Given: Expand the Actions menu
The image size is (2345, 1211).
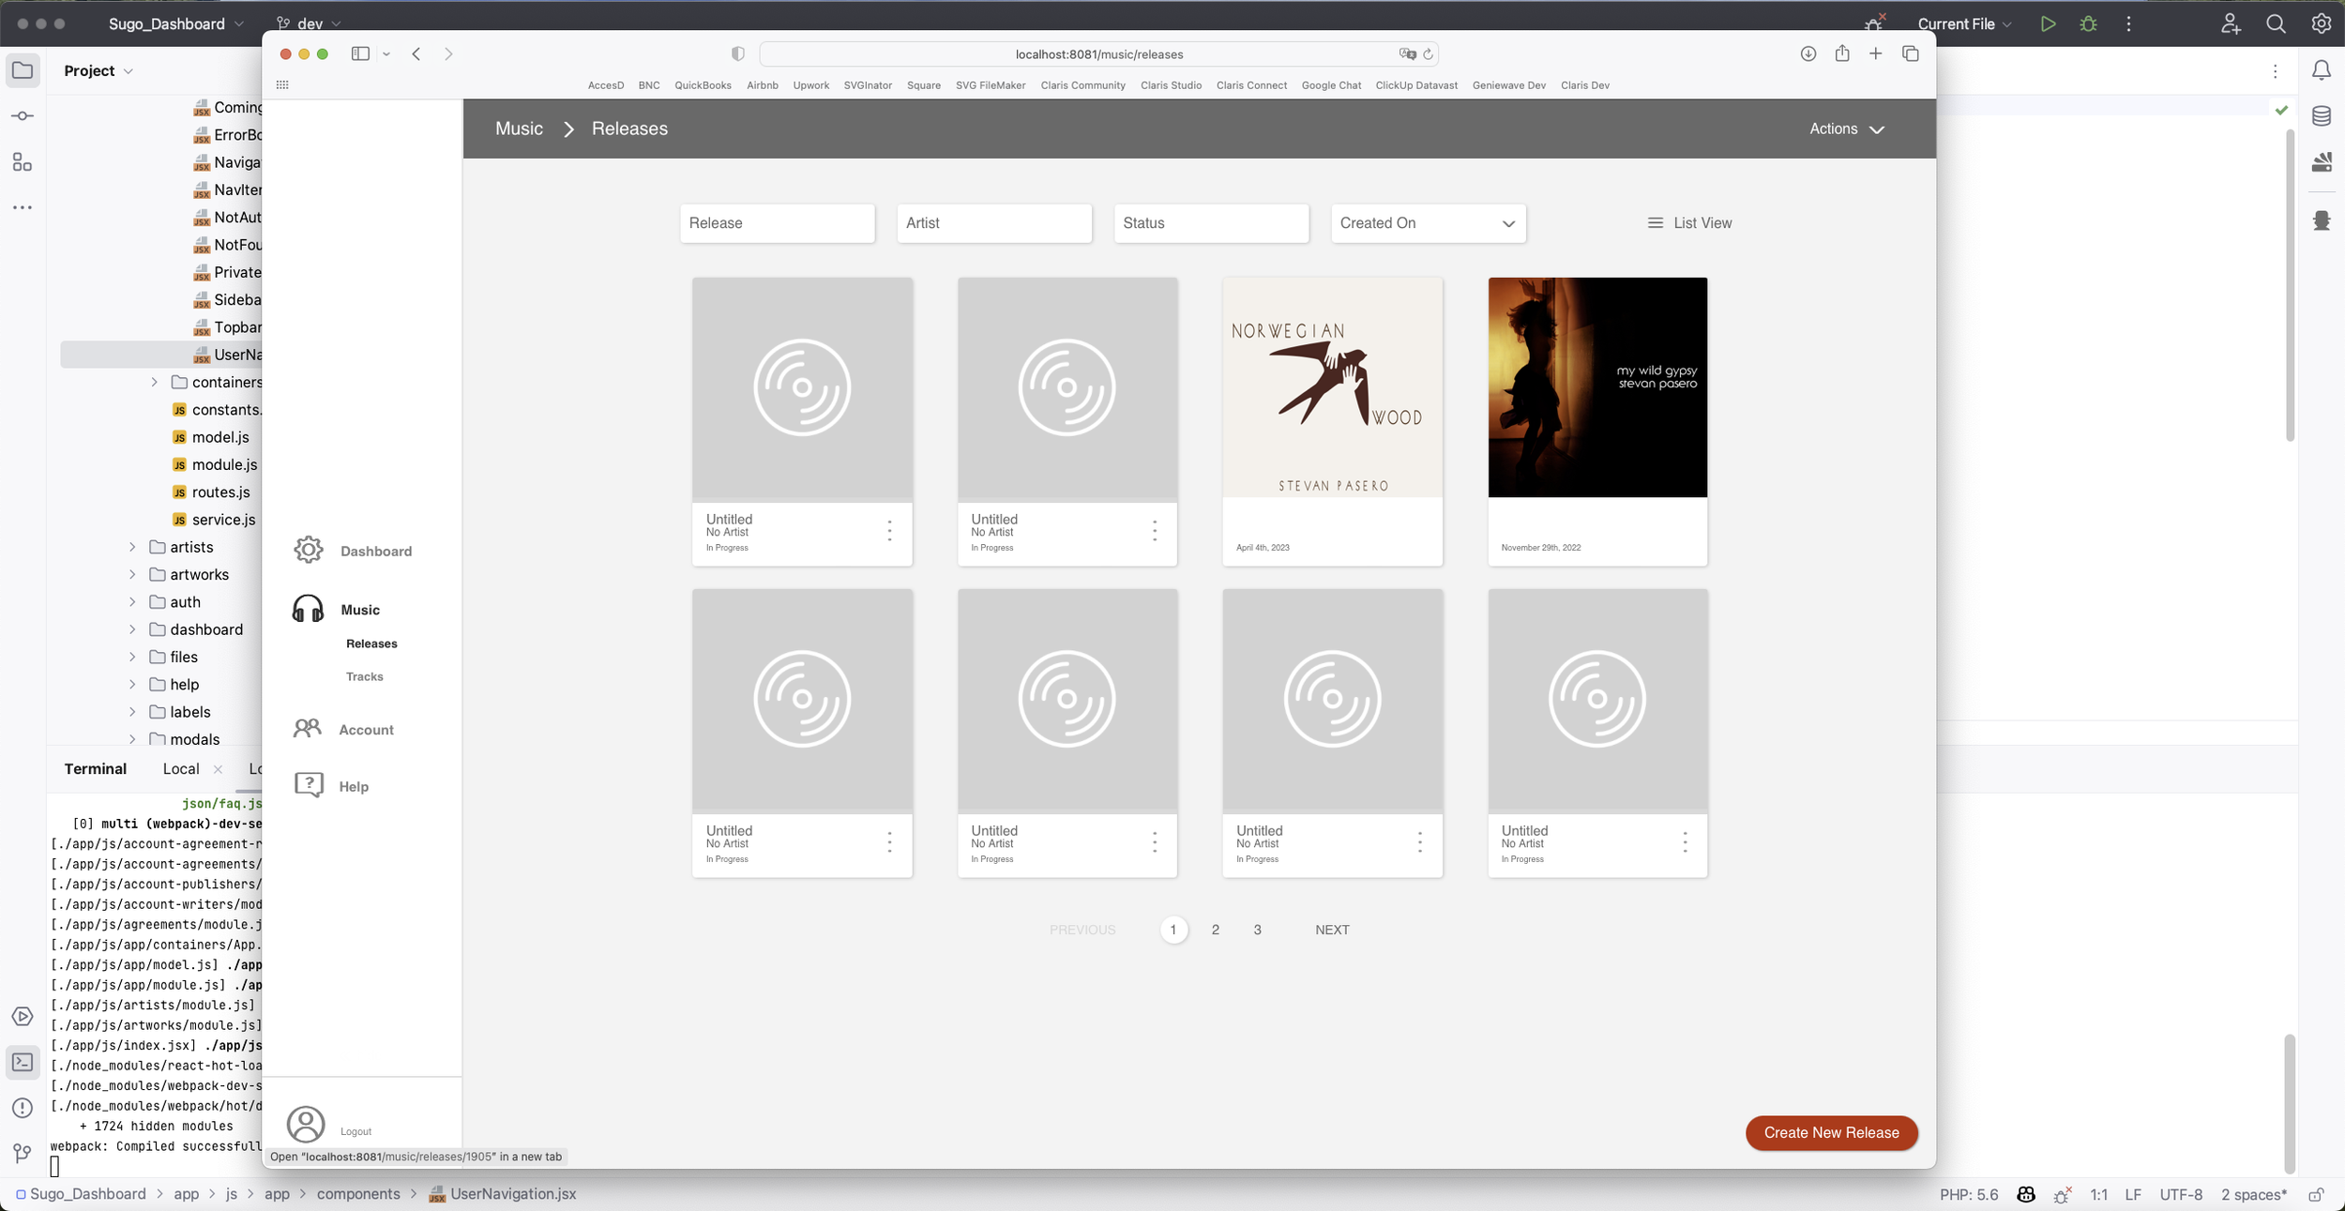Looking at the screenshot, I should click(1846, 129).
